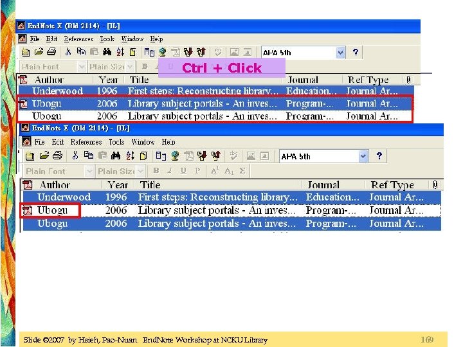The image size is (463, 347).
Task: Click PDF column header icon in lower window
Action: point(28,185)
